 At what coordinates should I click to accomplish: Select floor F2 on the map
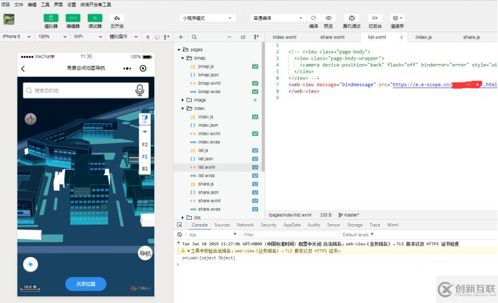click(x=145, y=145)
